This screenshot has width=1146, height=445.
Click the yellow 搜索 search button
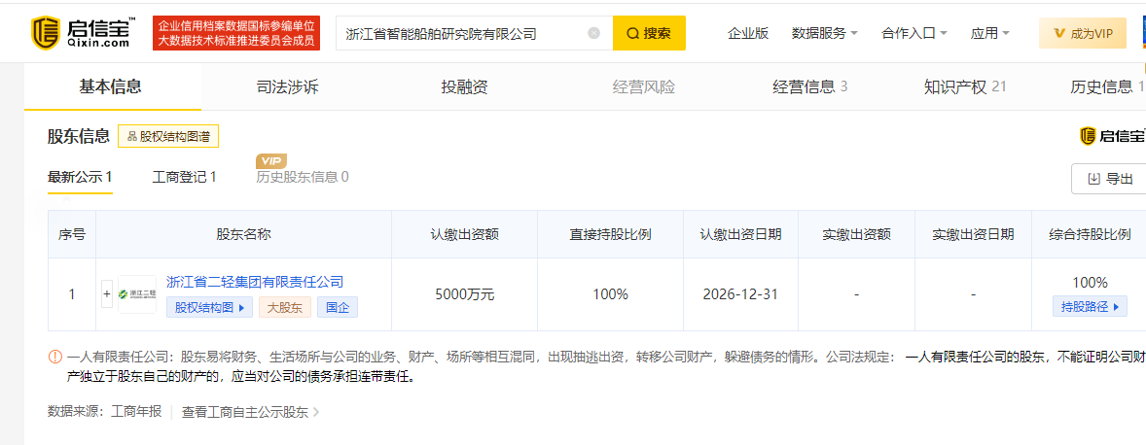coord(649,33)
